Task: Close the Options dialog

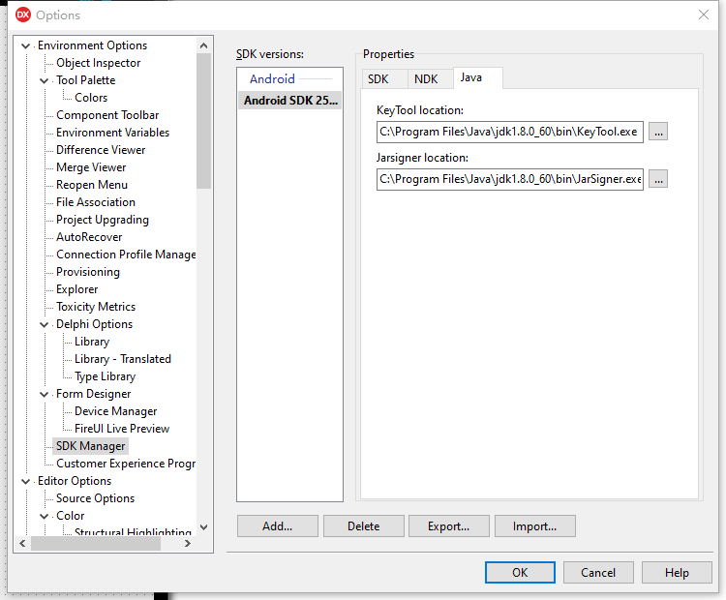Action: 704,15
